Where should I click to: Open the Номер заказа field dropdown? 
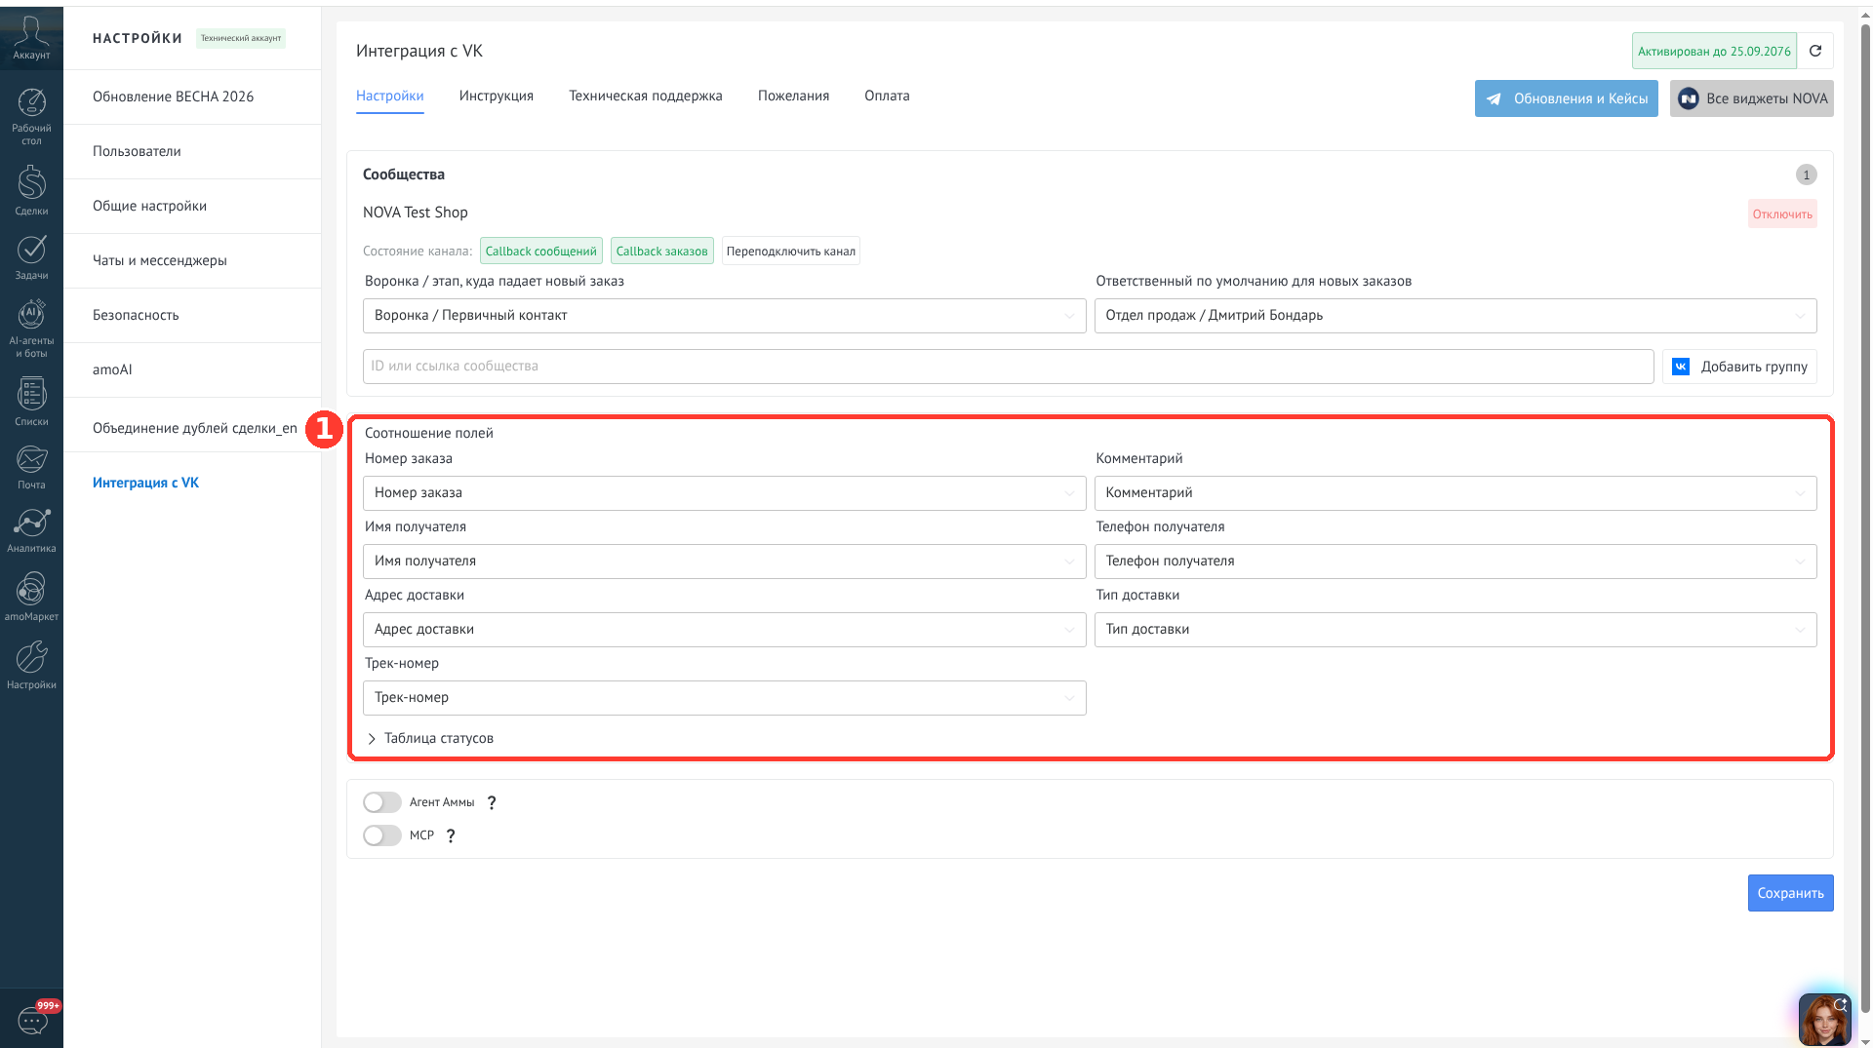tap(724, 493)
